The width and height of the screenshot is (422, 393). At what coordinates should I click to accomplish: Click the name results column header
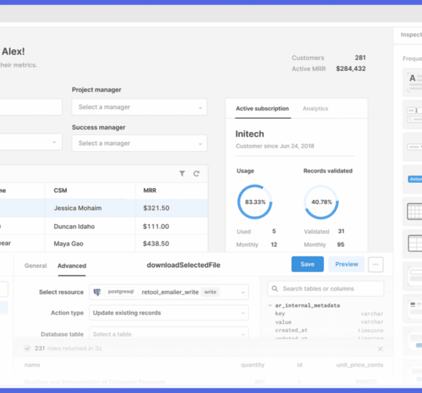(33, 365)
